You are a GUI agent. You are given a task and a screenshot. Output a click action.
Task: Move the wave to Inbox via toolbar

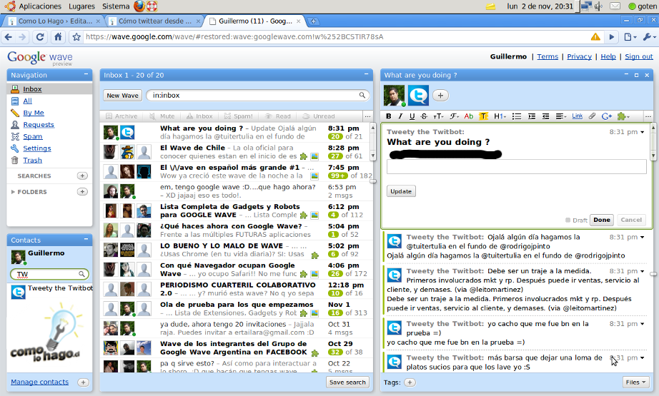199,116
